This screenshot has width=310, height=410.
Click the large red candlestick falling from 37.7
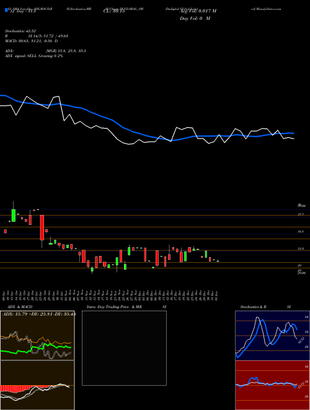point(42,227)
